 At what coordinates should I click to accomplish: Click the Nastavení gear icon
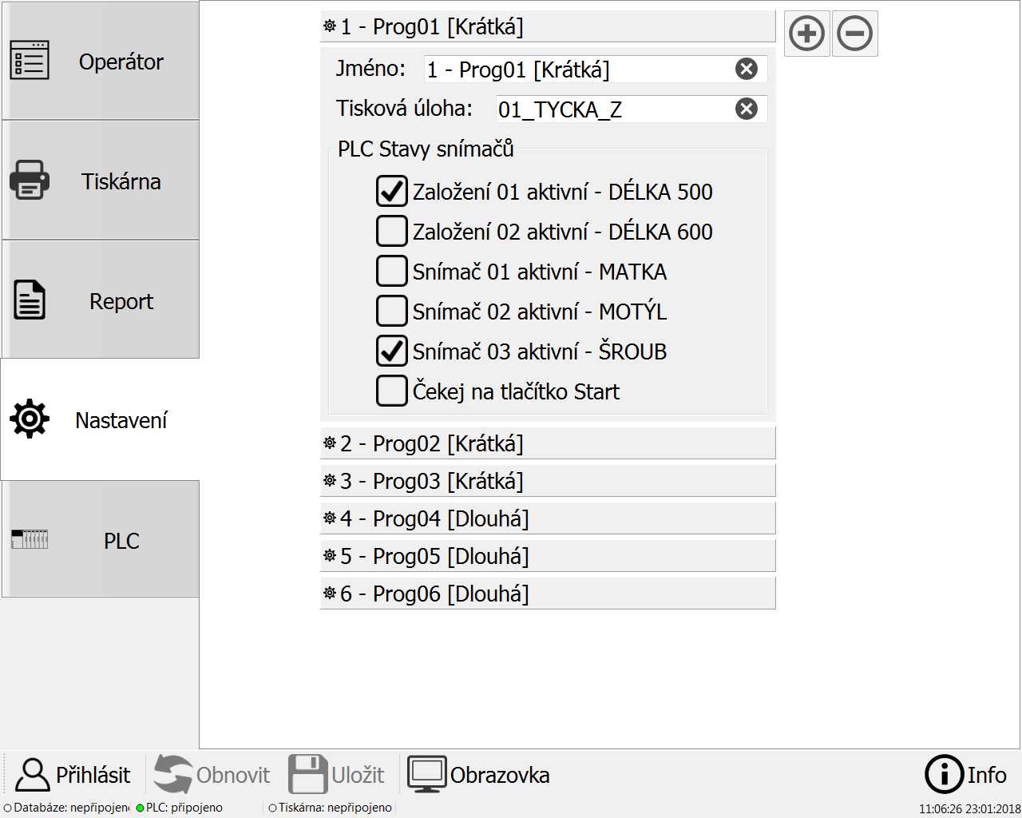click(x=30, y=419)
